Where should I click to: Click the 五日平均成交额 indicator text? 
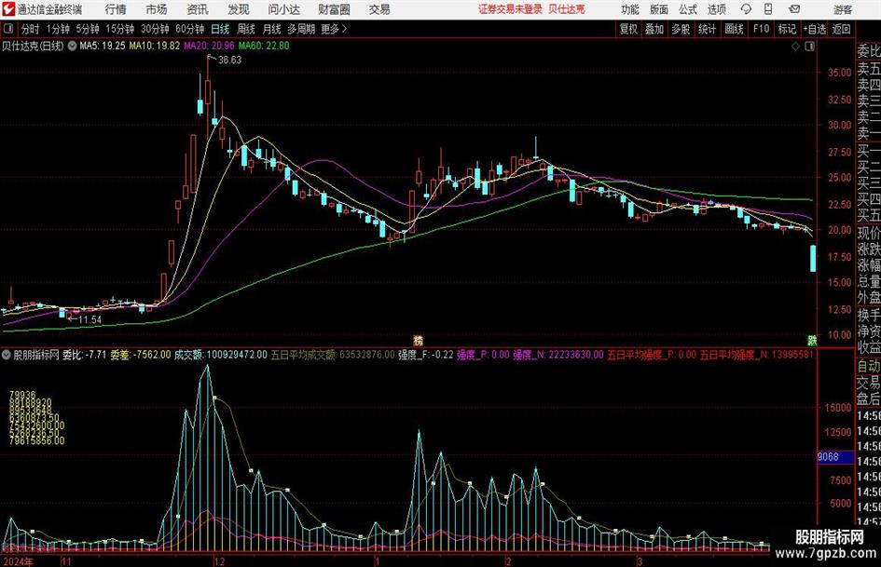click(x=333, y=355)
